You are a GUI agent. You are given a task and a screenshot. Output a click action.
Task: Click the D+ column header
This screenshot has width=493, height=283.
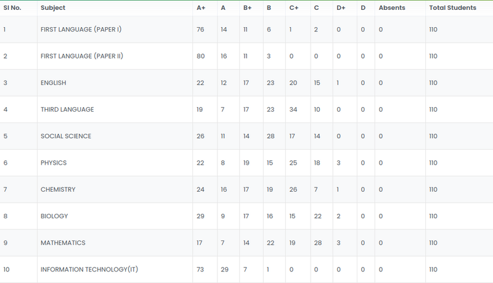[x=341, y=8]
